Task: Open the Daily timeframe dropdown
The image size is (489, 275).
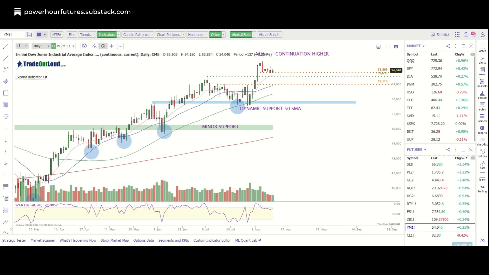Action: point(41,46)
